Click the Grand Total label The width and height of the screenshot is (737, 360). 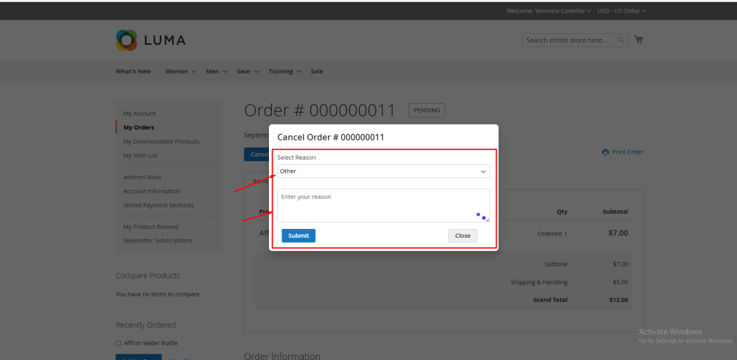point(550,300)
